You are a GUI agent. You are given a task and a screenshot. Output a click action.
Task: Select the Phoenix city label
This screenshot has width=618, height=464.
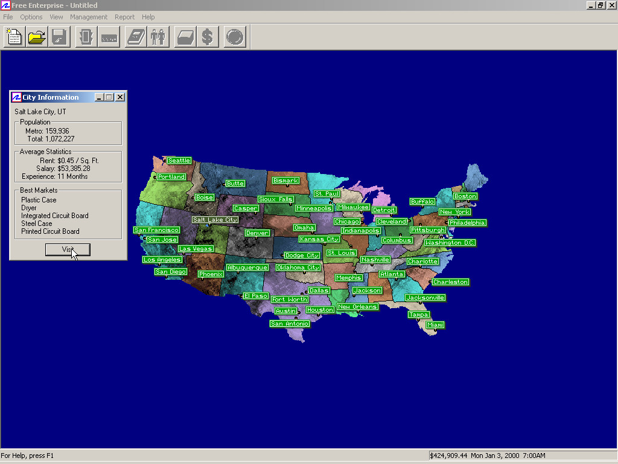point(211,274)
